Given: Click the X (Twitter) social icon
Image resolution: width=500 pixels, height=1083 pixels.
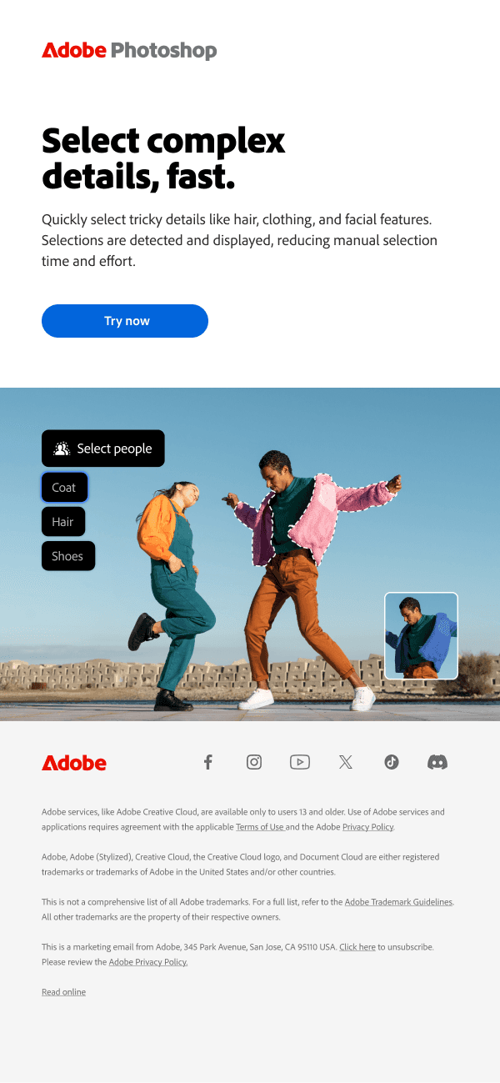Looking at the screenshot, I should [346, 762].
